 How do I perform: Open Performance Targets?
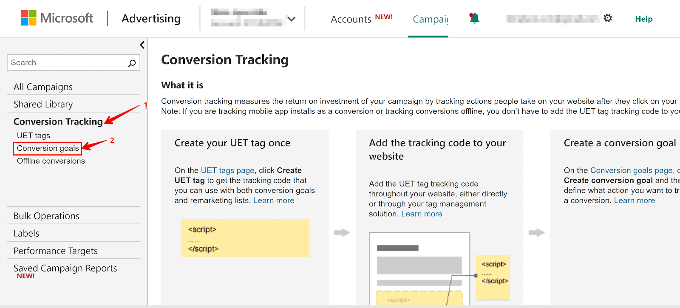point(56,251)
